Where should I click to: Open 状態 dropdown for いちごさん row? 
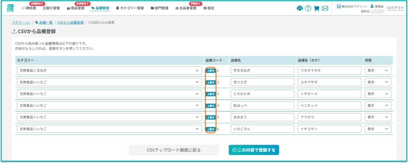[378, 130]
